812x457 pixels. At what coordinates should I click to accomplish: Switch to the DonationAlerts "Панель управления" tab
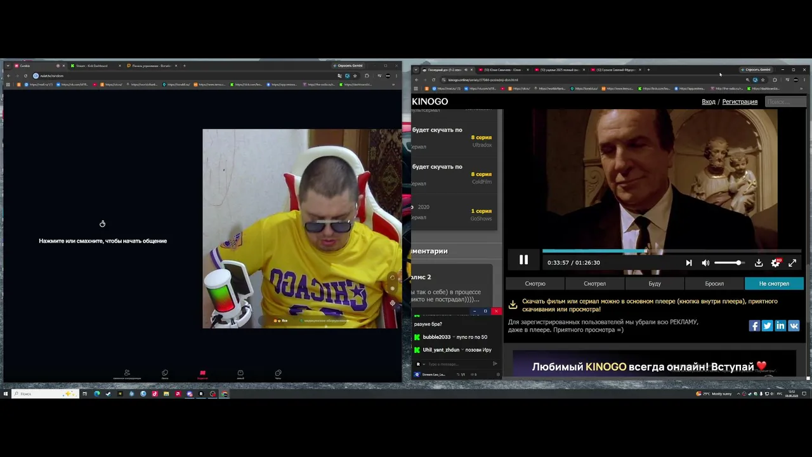tap(152, 66)
